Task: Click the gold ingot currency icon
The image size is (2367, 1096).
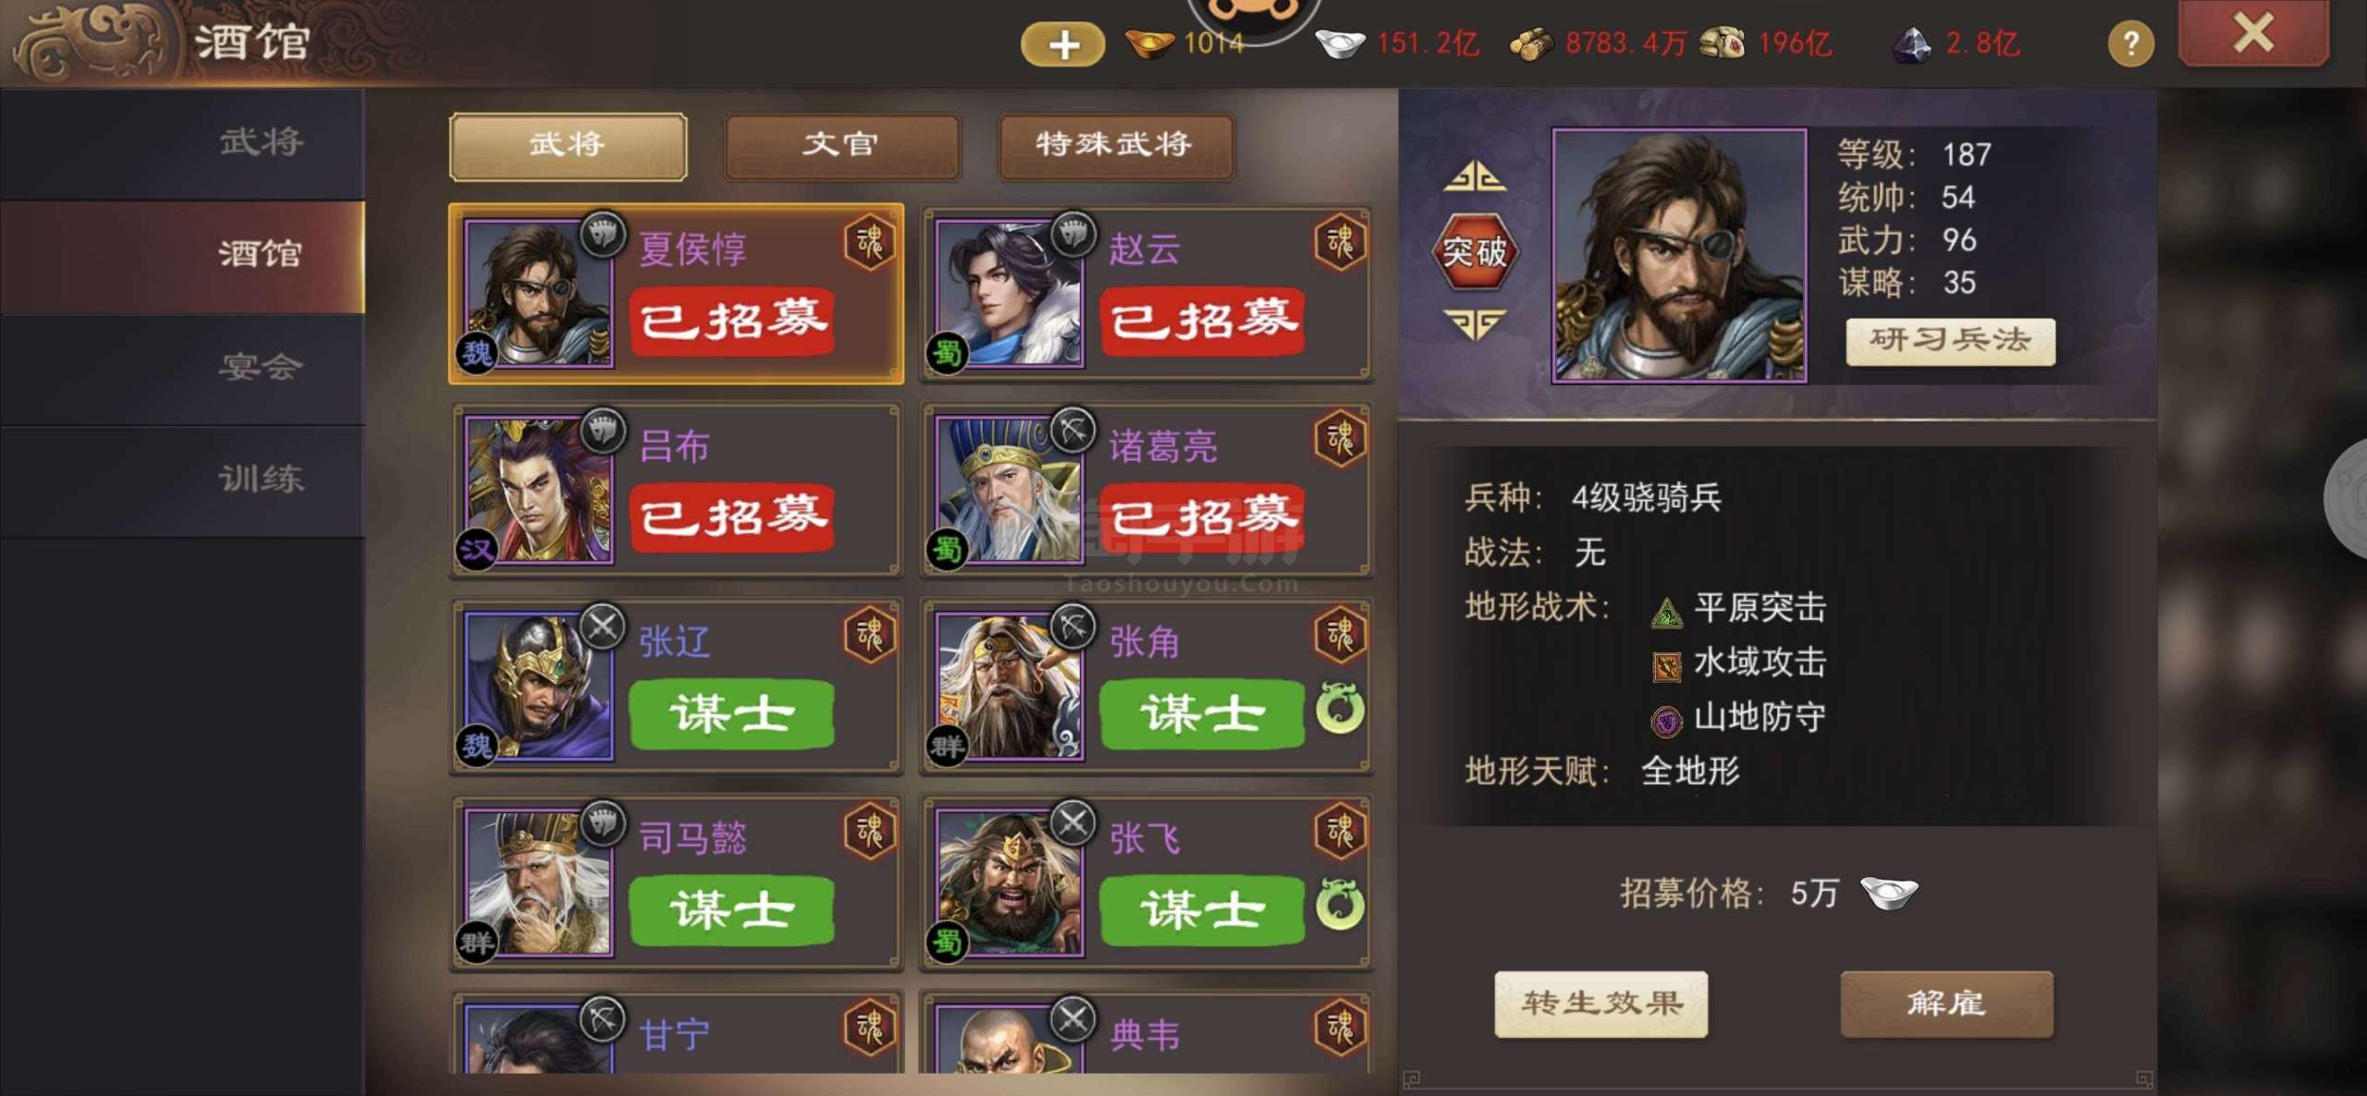Action: [x=1148, y=43]
